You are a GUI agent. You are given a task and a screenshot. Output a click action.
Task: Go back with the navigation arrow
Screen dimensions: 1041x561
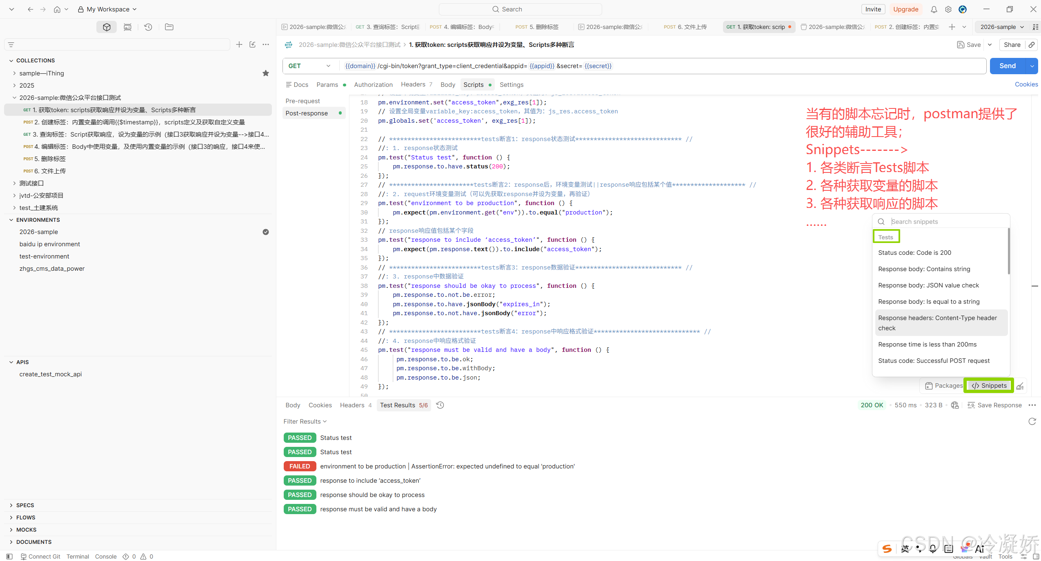pos(30,9)
